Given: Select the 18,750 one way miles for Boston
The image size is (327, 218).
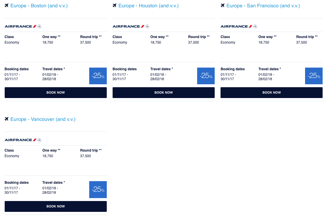Looking at the screenshot, I should point(48,42).
